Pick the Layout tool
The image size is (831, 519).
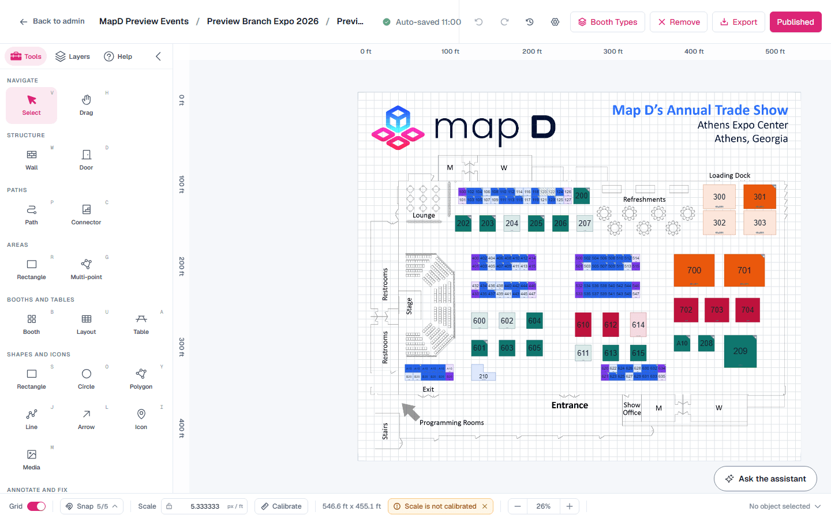[86, 324]
